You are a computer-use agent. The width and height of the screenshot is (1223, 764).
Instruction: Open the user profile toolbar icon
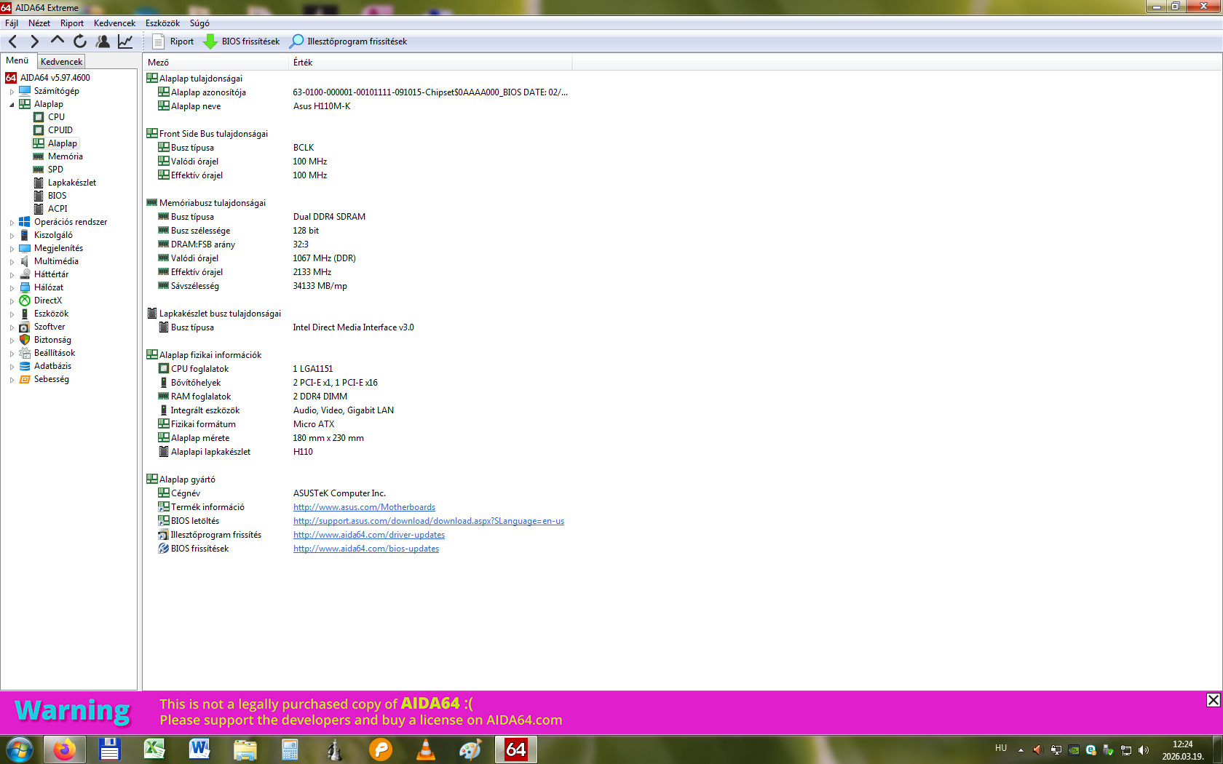pos(103,41)
